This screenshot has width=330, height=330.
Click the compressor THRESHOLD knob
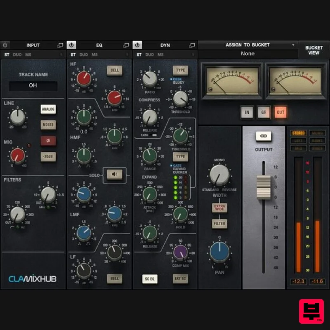point(180,99)
